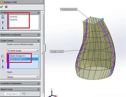Expand Start/End Constraints section
This screenshot has height=97, width=126.
point(38,35)
